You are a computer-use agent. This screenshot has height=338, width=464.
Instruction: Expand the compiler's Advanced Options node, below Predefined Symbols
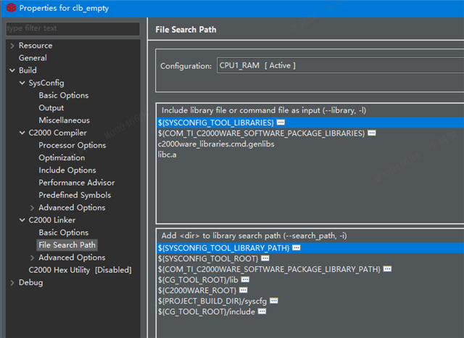click(x=32, y=207)
